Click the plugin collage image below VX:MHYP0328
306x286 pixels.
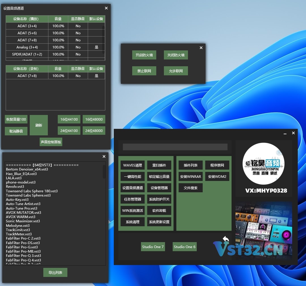click(x=264, y=230)
